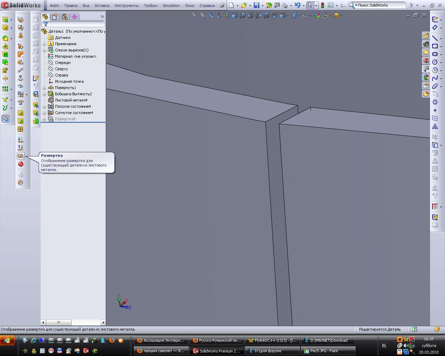Image resolution: width=445 pixels, height=356 pixels.
Task: Select Материал <не указан> tree item
Action: click(x=75, y=56)
